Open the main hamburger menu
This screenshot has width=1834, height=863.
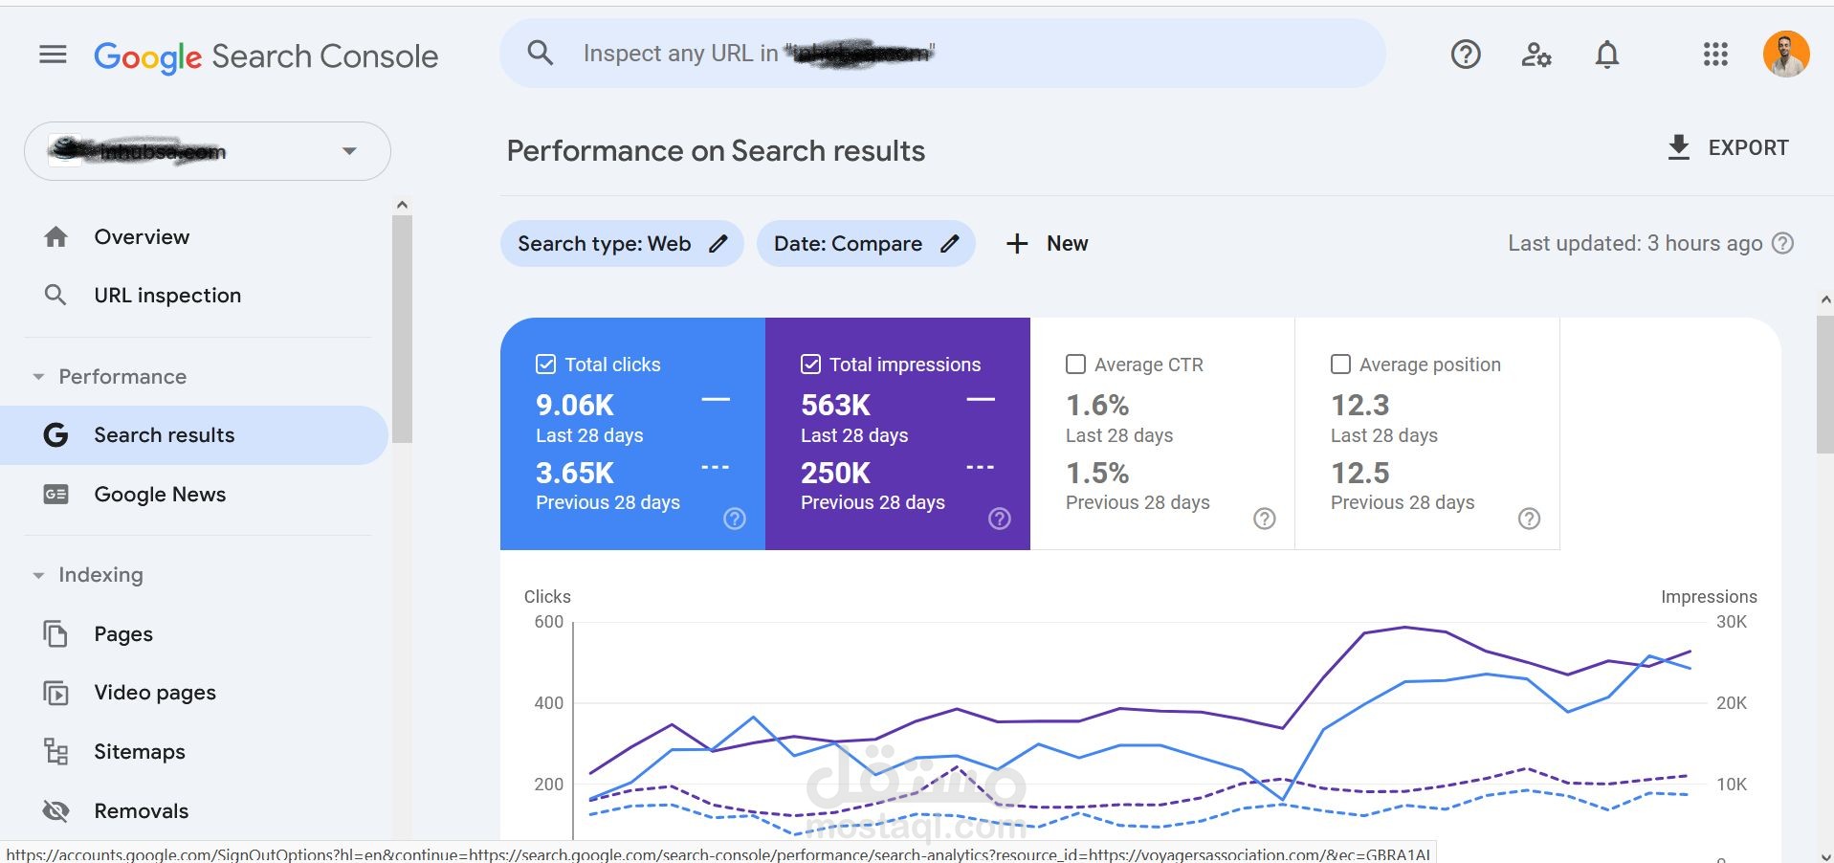(x=53, y=55)
